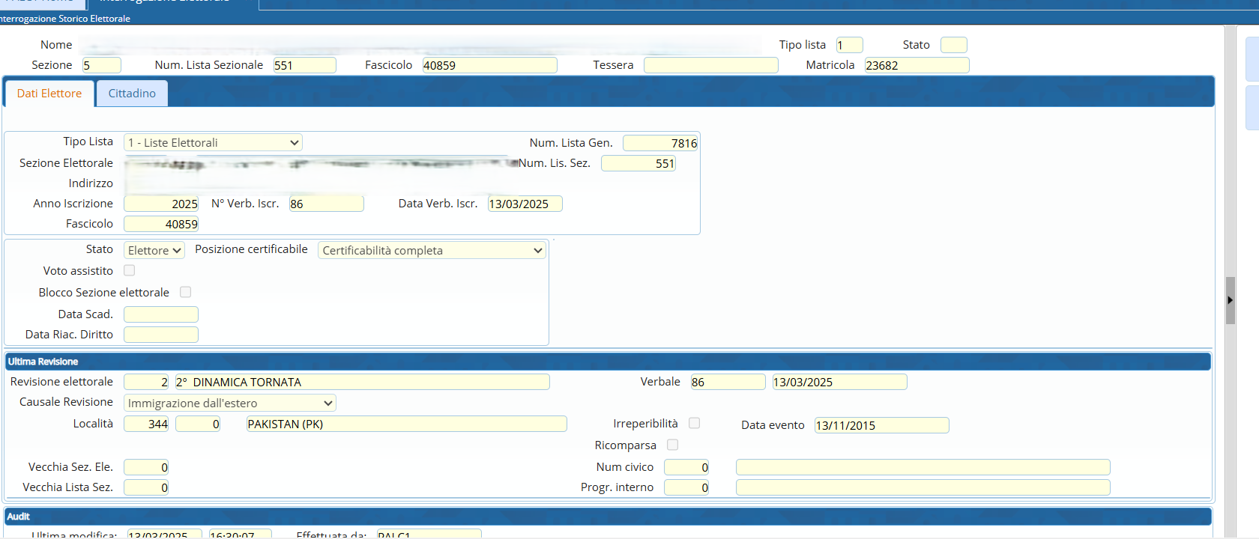Tick the Irreperibilità checkbox
This screenshot has height=539, width=1259.
695,423
